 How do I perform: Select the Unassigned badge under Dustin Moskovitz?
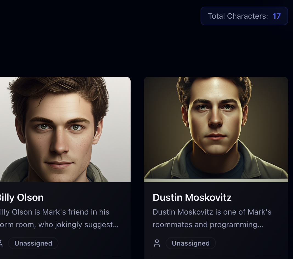[x=191, y=243]
